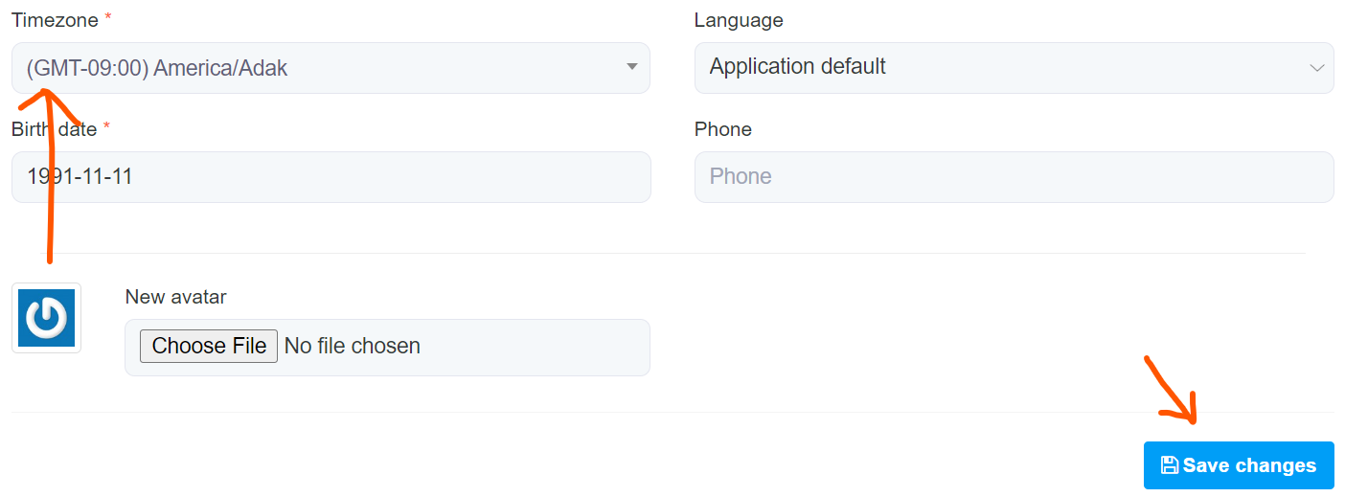Click the red asterisk next to Timezone

click(x=108, y=19)
